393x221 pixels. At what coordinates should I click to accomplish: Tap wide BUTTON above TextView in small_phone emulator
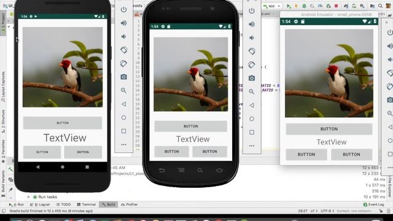click(x=329, y=129)
